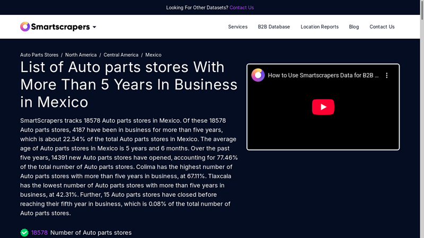This screenshot has width=424, height=238.
Task: Open the Central America breadcrumb
Action: point(121,55)
